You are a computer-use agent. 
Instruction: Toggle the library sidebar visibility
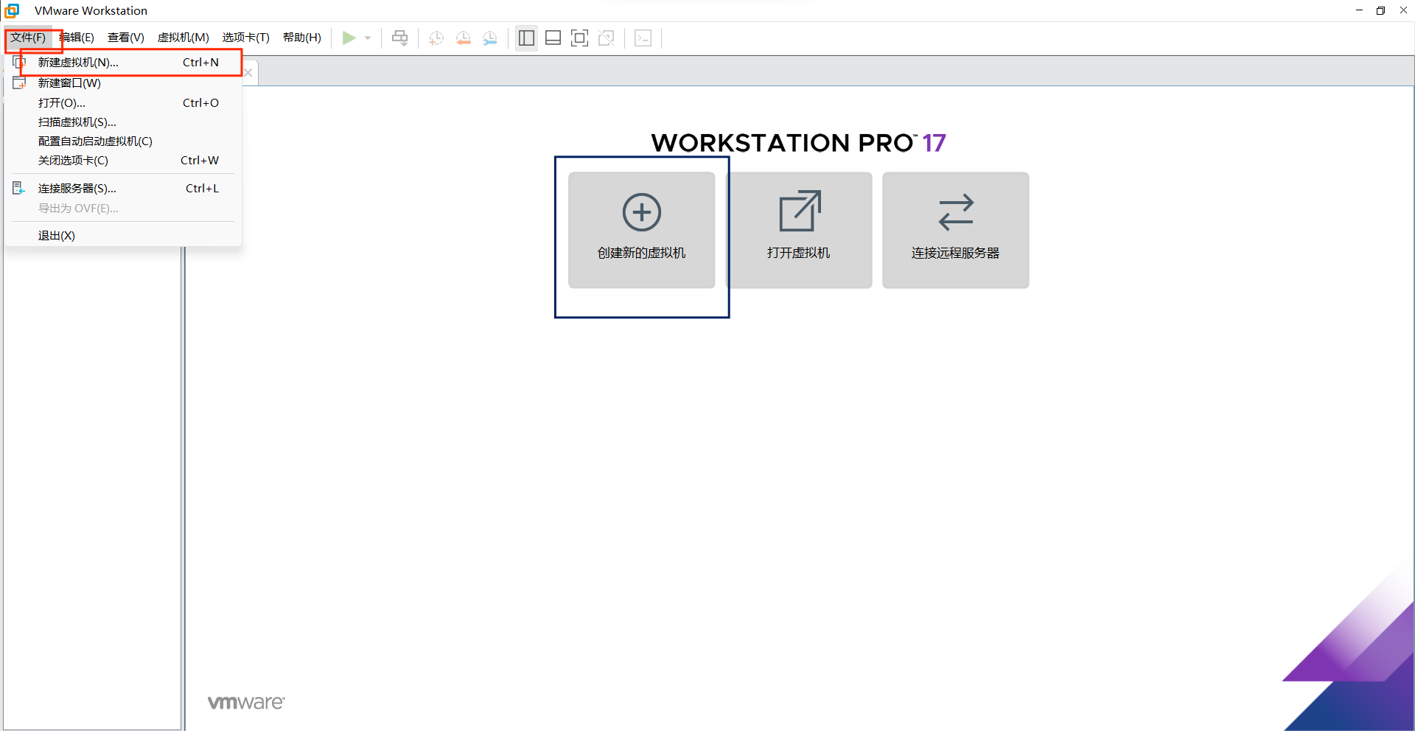pos(526,38)
